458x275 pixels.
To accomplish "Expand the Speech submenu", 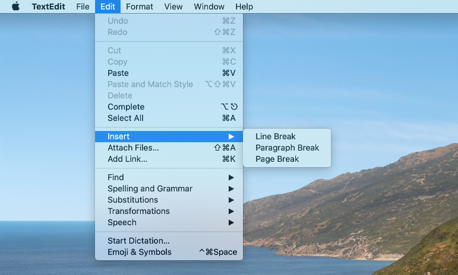I will pos(169,222).
